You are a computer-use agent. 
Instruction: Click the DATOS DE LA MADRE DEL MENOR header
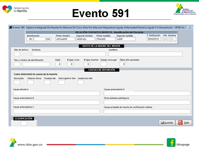click(101, 46)
